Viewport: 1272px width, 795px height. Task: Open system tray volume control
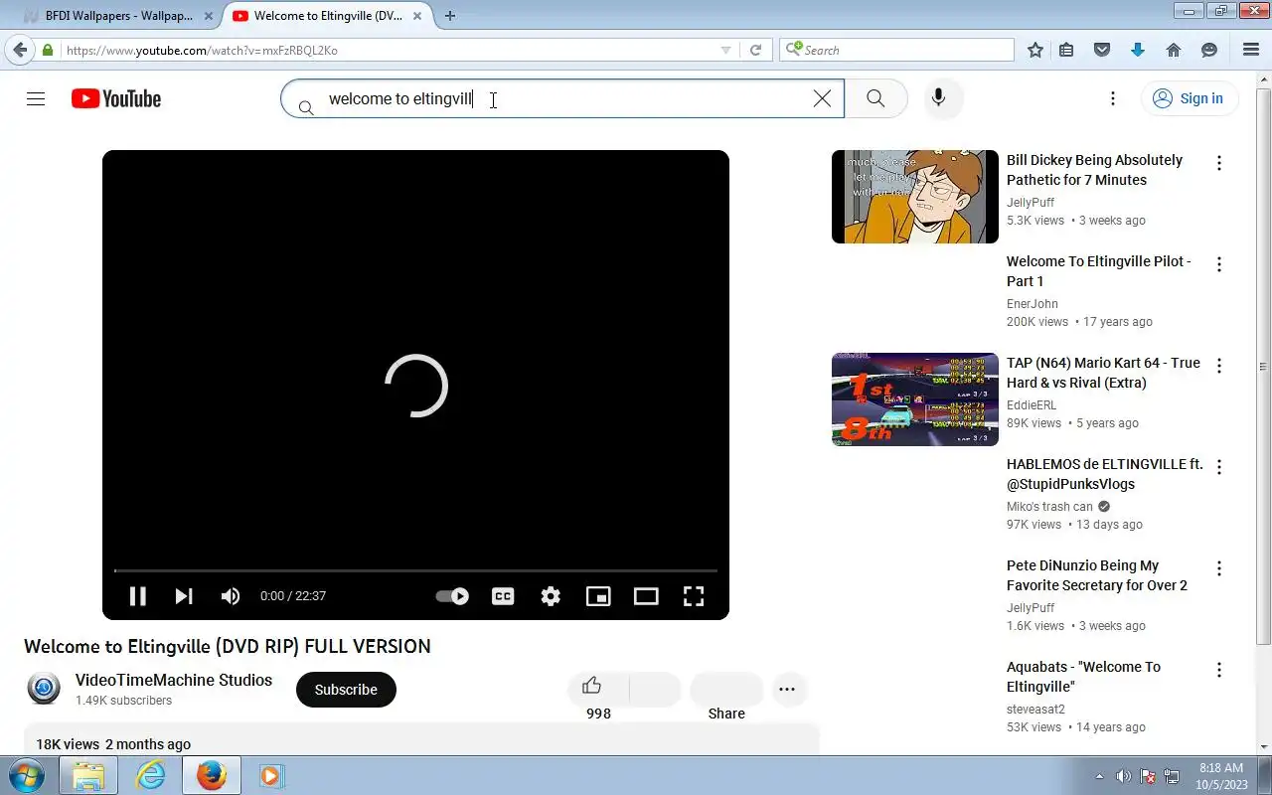1124,776
